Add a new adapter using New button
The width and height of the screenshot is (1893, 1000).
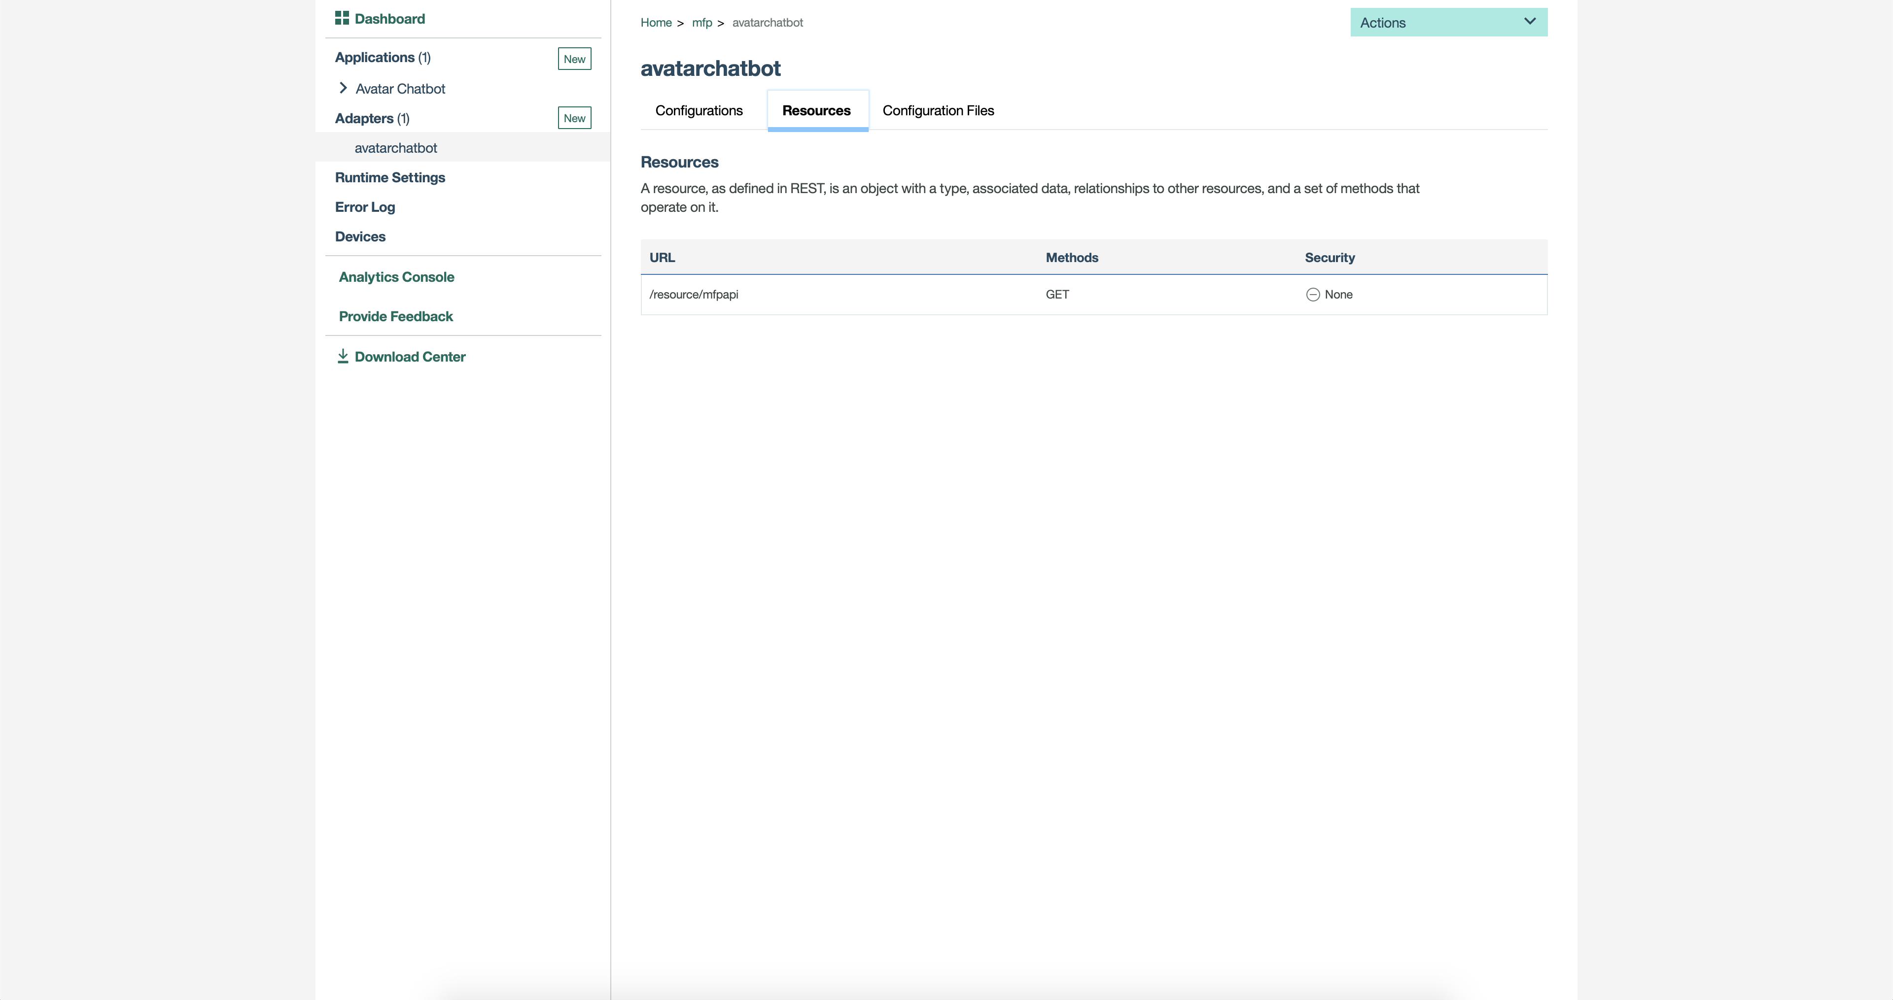(x=574, y=118)
